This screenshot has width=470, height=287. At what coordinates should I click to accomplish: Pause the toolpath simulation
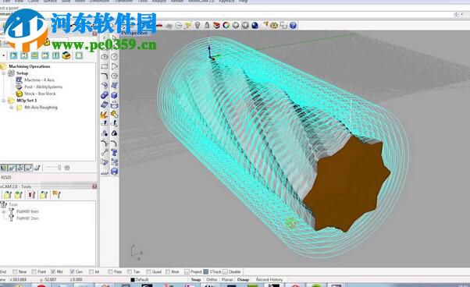55,55
